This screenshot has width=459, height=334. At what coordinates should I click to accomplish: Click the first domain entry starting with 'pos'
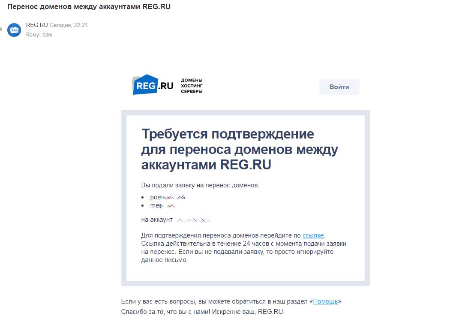pos(168,198)
